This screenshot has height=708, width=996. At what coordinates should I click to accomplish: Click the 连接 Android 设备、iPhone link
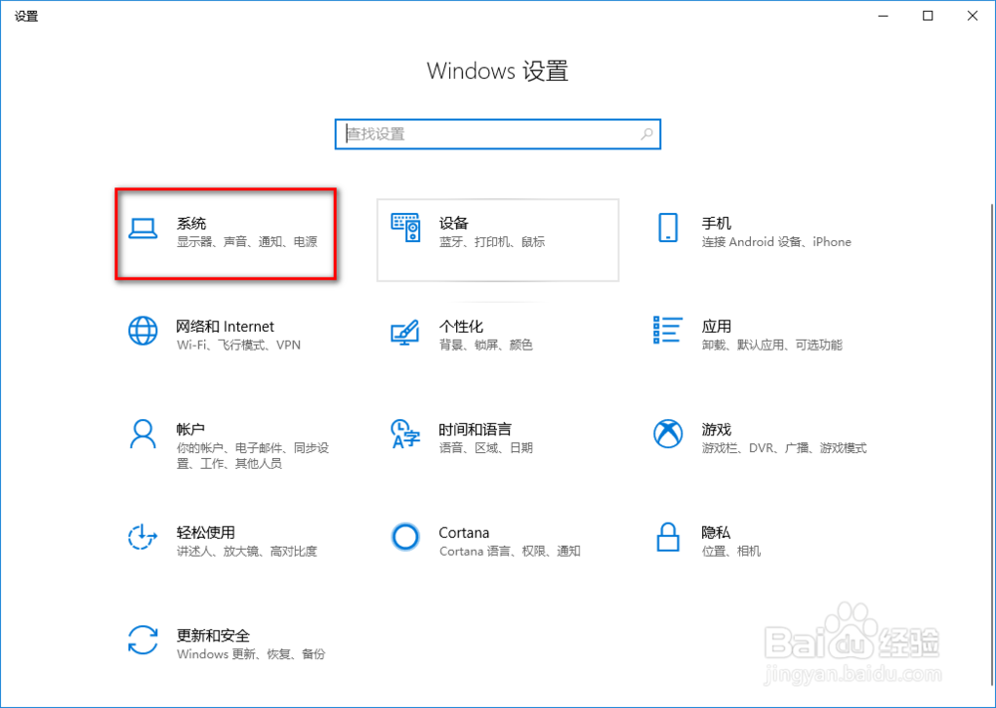pos(777,241)
